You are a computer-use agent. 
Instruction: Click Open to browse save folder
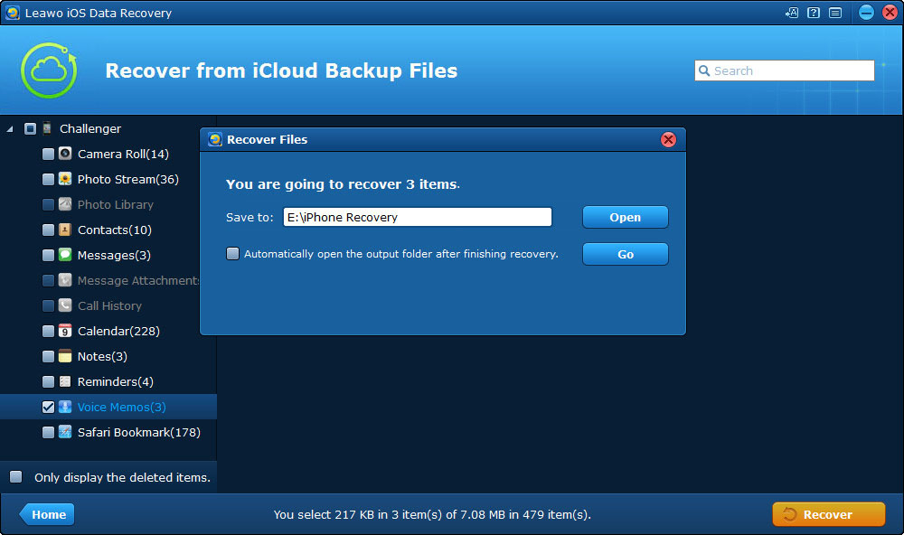[625, 217]
